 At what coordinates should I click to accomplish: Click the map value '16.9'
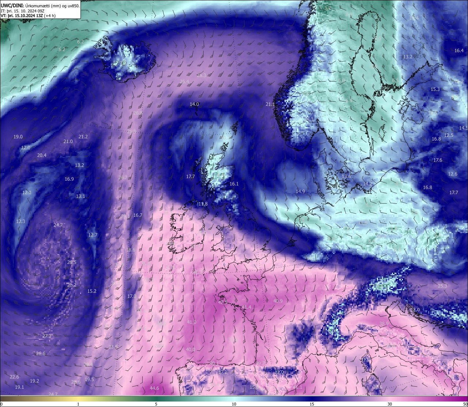click(69, 179)
